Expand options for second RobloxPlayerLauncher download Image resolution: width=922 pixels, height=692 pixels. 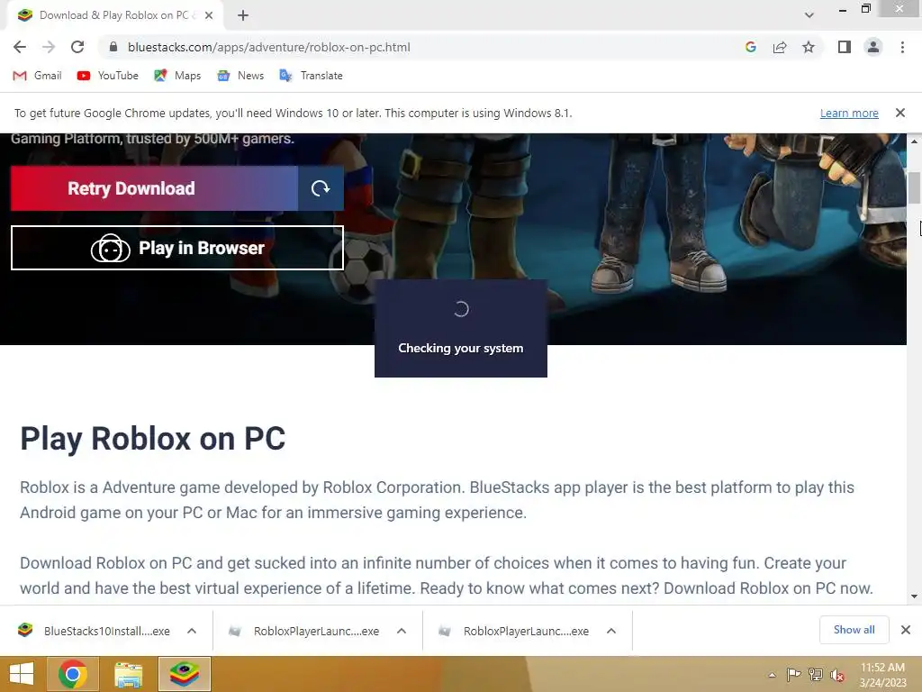(611, 631)
